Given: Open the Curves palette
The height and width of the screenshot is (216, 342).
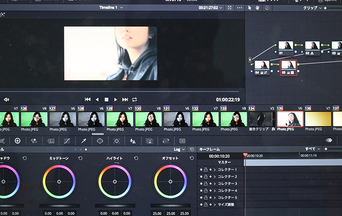Looking at the screenshot, I should coord(67,141).
